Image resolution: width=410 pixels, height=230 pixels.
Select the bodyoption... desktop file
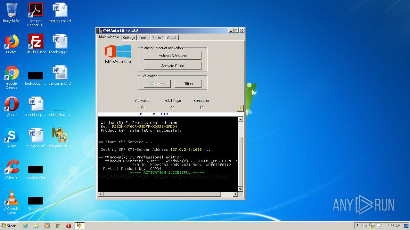point(36,79)
